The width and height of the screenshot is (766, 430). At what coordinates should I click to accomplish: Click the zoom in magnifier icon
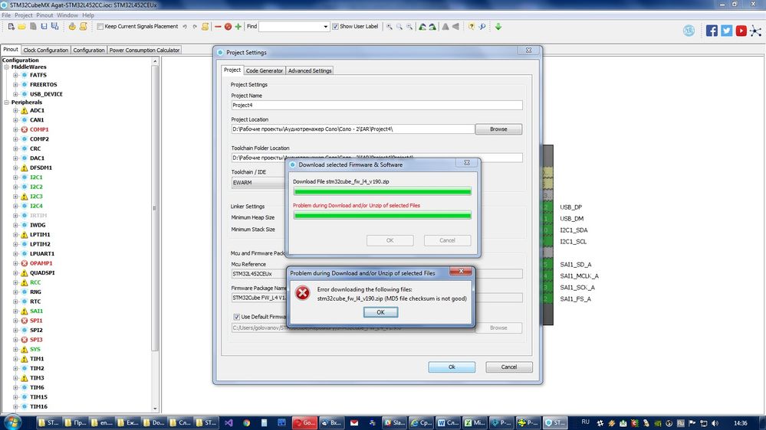pos(390,26)
